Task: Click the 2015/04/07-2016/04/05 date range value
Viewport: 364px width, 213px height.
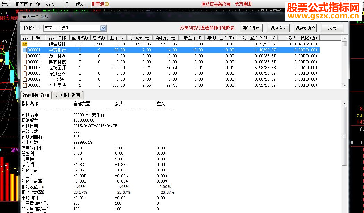Action: 95,126
